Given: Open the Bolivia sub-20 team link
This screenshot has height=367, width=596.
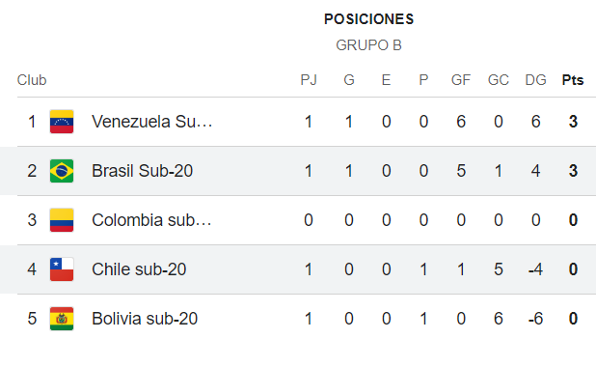Looking at the screenshot, I should pyautogui.click(x=145, y=319).
